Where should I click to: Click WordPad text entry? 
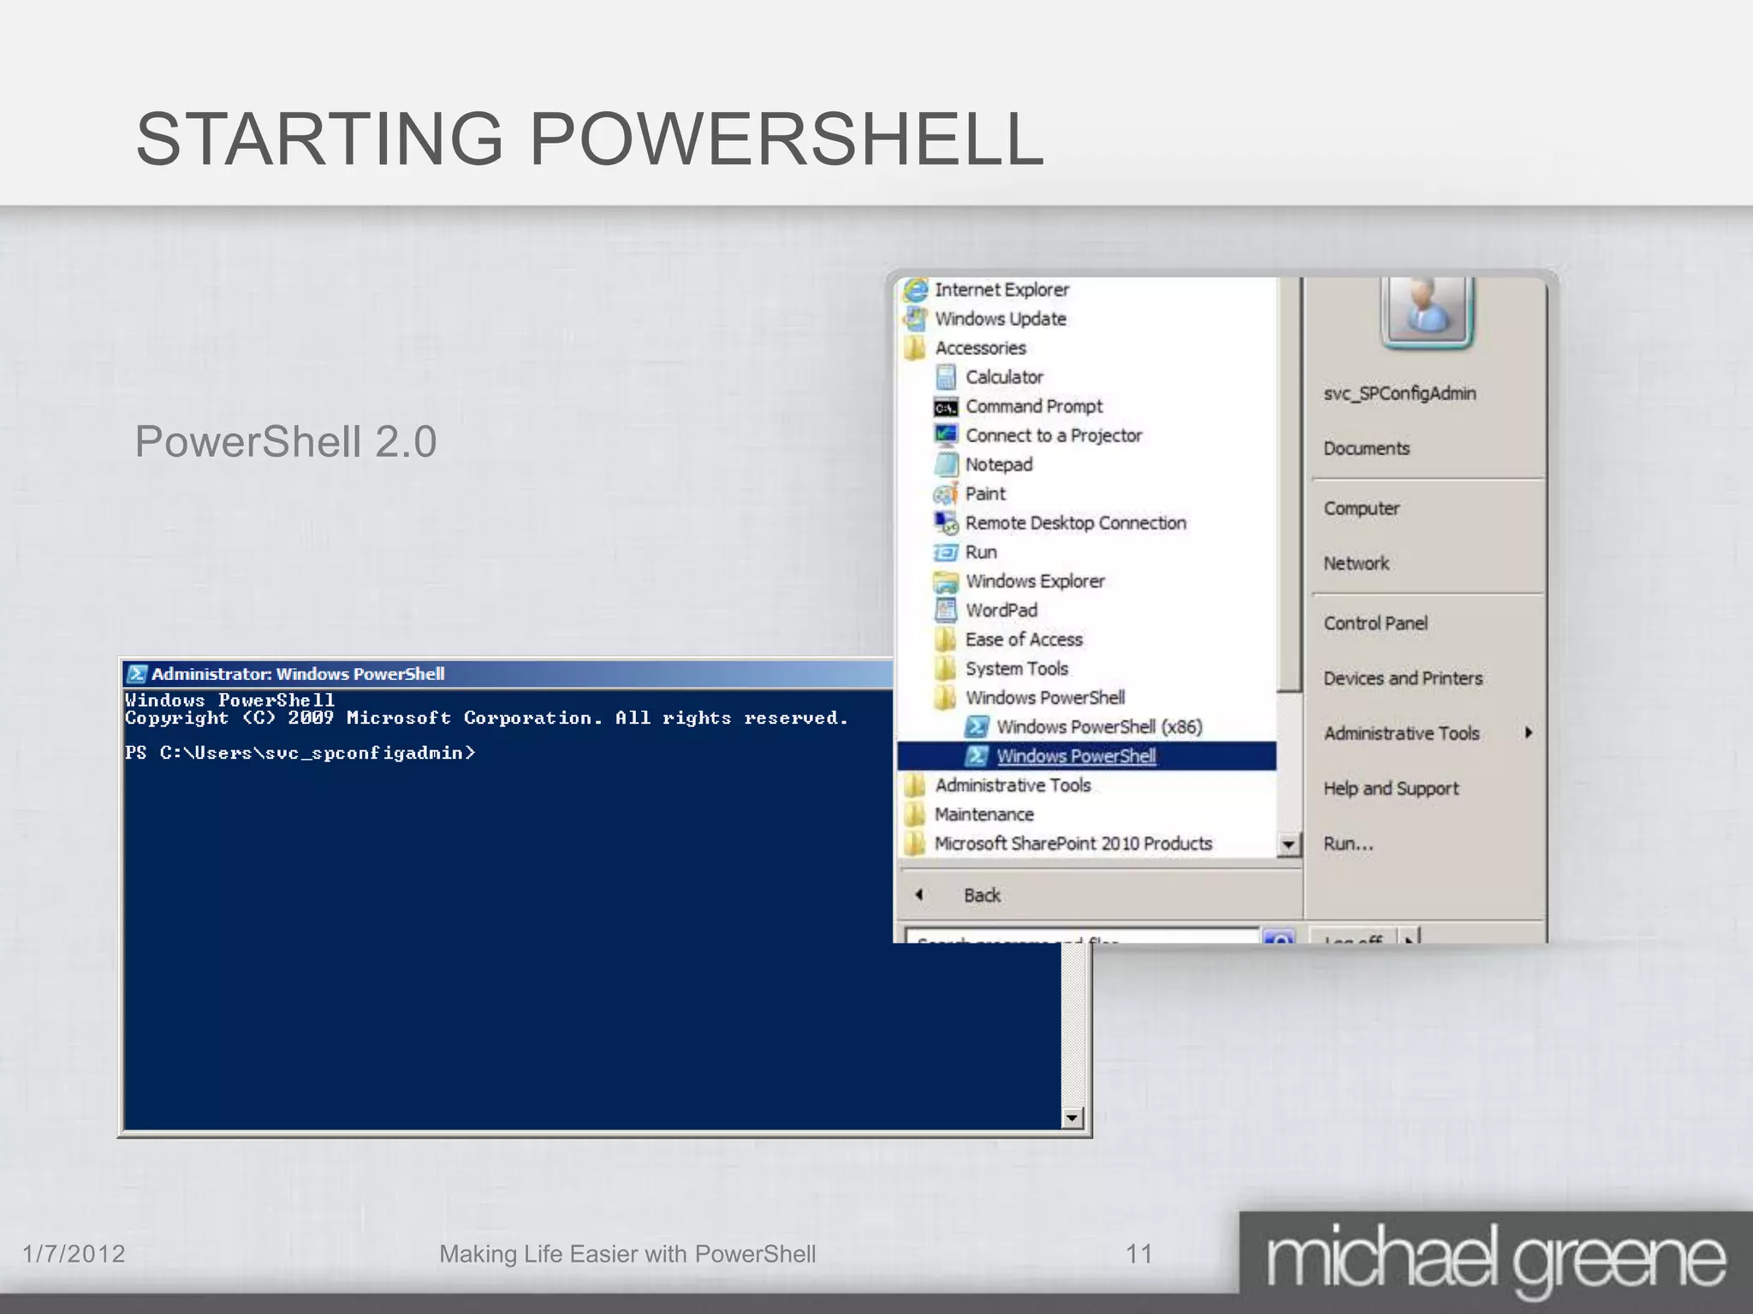[1001, 611]
